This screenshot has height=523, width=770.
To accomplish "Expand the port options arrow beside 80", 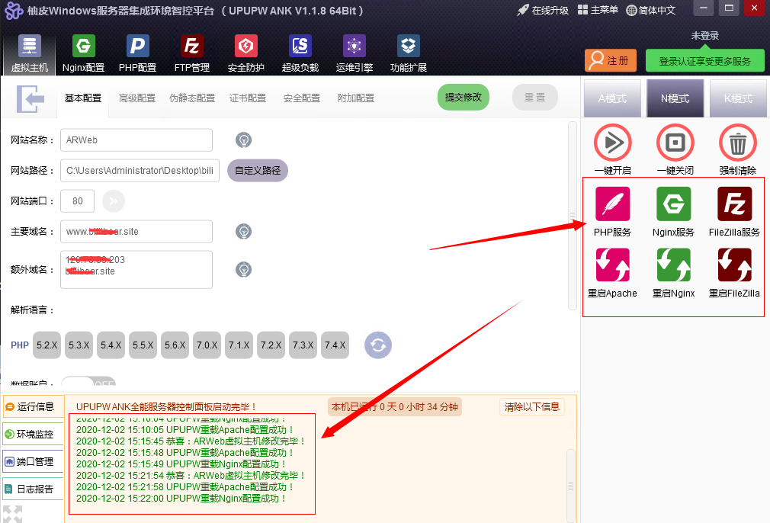I will (x=114, y=201).
